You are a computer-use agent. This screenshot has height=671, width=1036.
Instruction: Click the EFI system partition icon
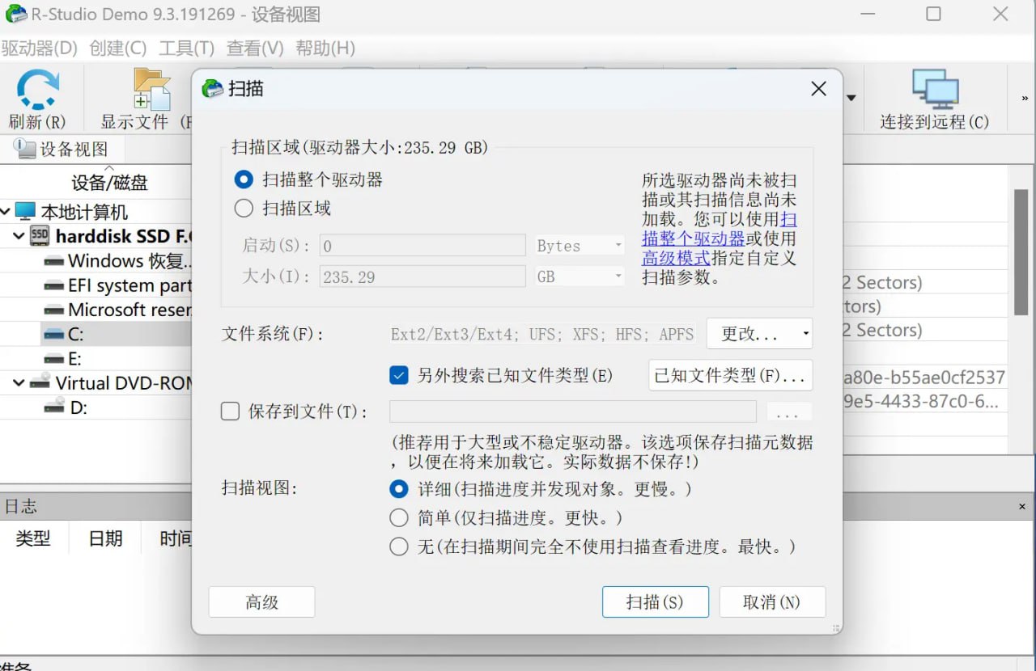pos(54,285)
